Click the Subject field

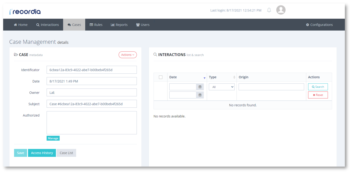pos(92,104)
